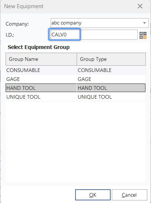Select the UNIQUE TOOL group name cell
The image size is (151, 203).
41,97
